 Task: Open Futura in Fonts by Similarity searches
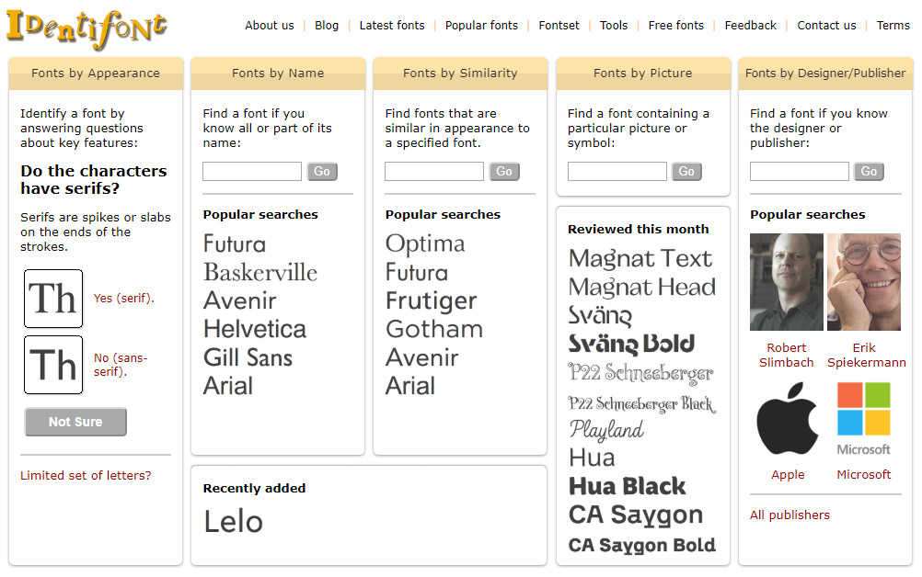[417, 272]
